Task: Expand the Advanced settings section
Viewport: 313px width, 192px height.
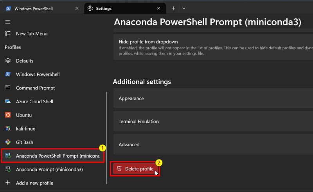Action: [x=213, y=145]
